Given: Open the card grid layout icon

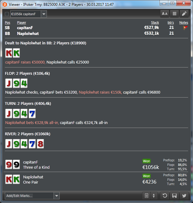Looking at the screenshot, I should pyautogui.click(x=174, y=14).
